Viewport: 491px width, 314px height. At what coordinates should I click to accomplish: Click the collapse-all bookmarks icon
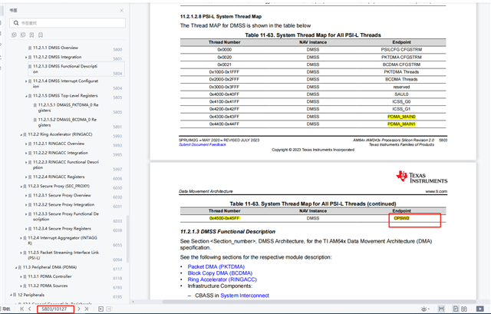point(23,35)
